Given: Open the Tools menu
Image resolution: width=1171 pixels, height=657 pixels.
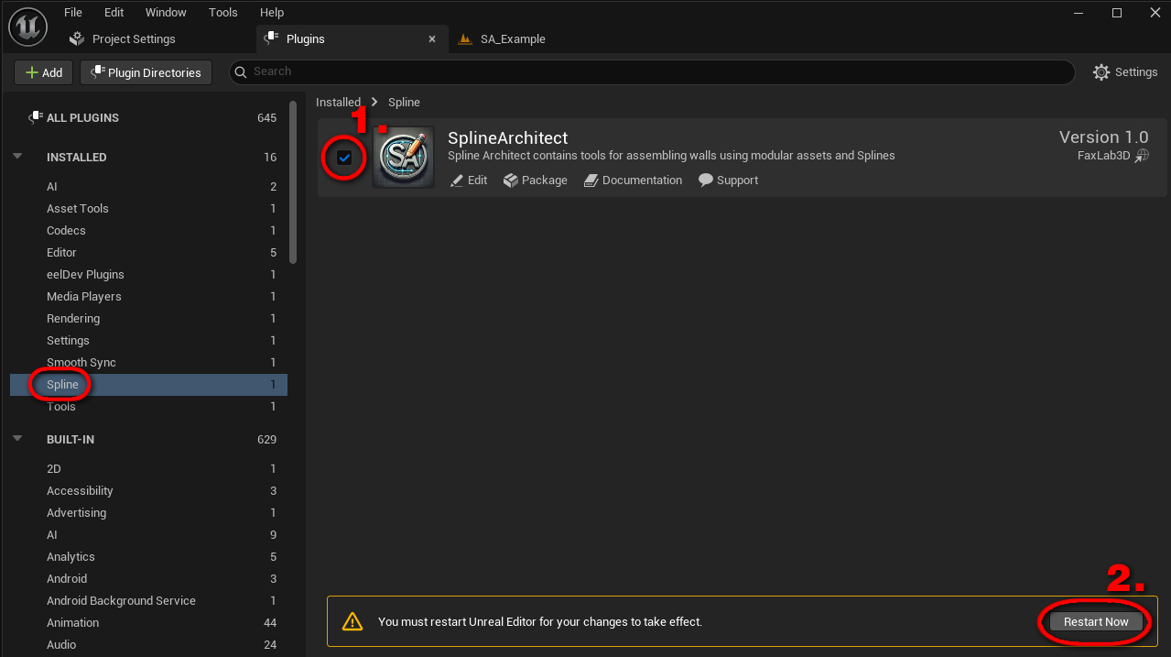Looking at the screenshot, I should pyautogui.click(x=222, y=13).
